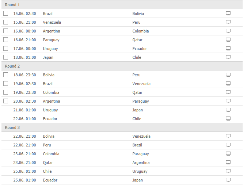247x187 pixels.
Task: Check the Brazil vs Bolivia match checkbox
Action: 6,14
